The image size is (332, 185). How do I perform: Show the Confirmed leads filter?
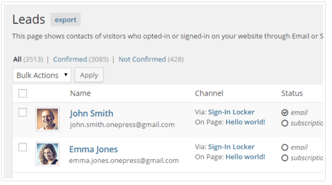pos(70,59)
